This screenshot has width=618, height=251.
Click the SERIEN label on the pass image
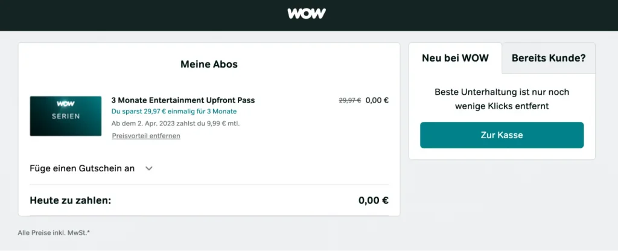point(66,116)
